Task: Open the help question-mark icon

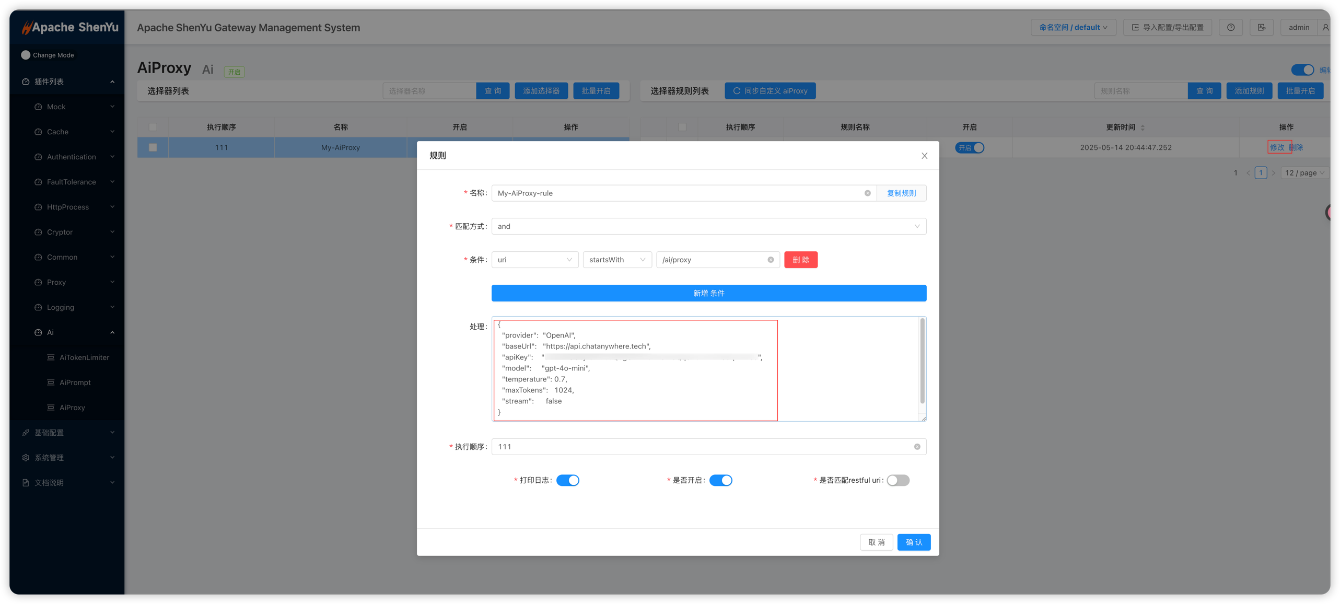Action: [1231, 27]
